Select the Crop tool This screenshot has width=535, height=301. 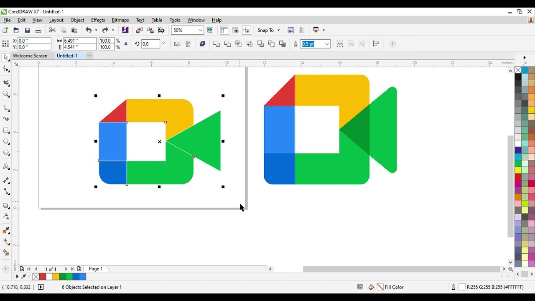tap(6, 83)
